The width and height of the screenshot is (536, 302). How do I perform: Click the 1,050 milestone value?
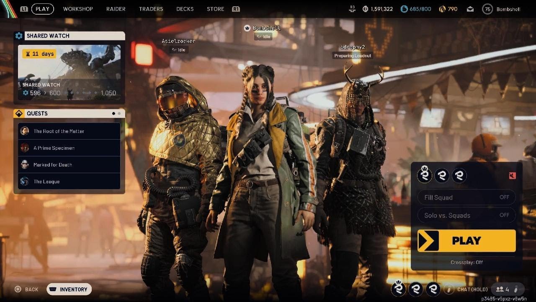108,93
